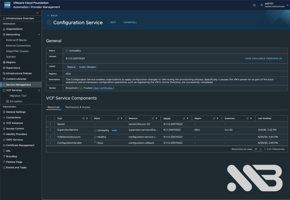Viewport: 290px width, 200px height.
Task: Filter the Status column
Action: 122,118
